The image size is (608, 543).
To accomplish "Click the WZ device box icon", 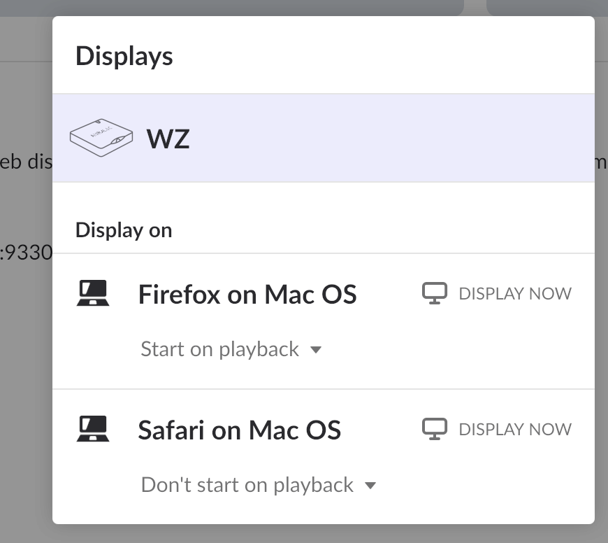I will (x=101, y=137).
